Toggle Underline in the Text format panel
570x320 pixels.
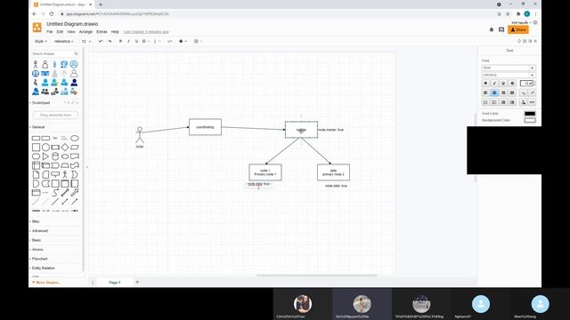coord(503,84)
